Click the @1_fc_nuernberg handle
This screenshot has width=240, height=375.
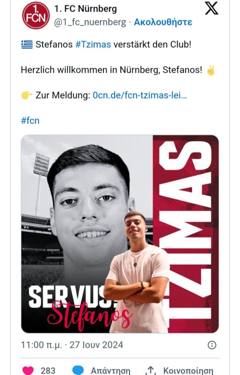pyautogui.click(x=90, y=22)
